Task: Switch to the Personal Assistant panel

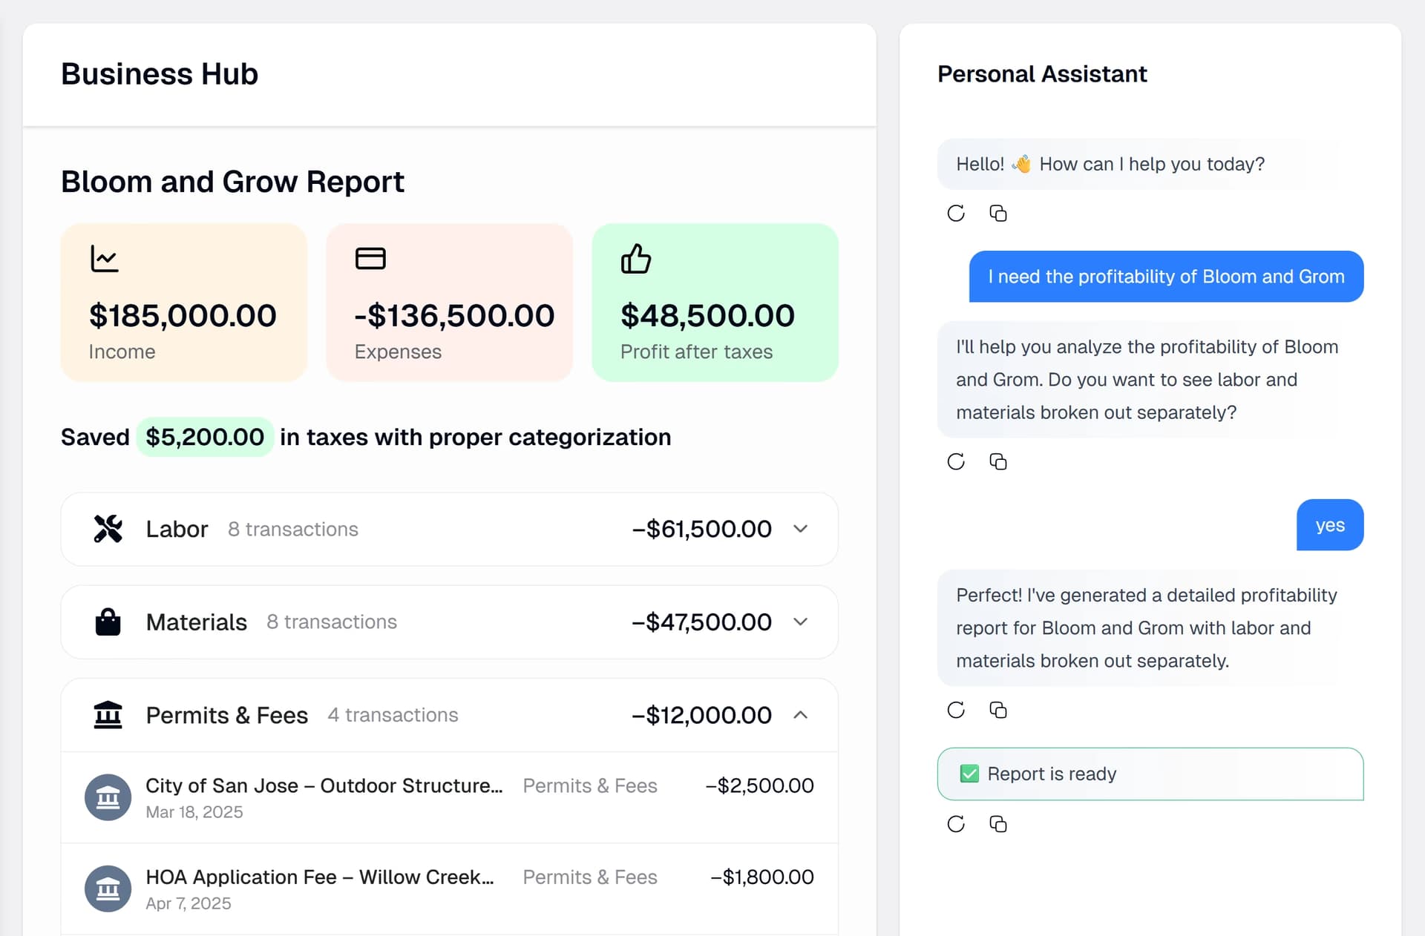Action: tap(1042, 73)
